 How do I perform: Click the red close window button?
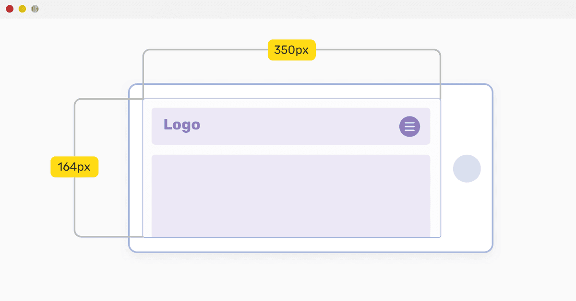pyautogui.click(x=10, y=9)
